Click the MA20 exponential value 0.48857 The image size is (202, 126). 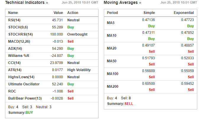[188, 45]
